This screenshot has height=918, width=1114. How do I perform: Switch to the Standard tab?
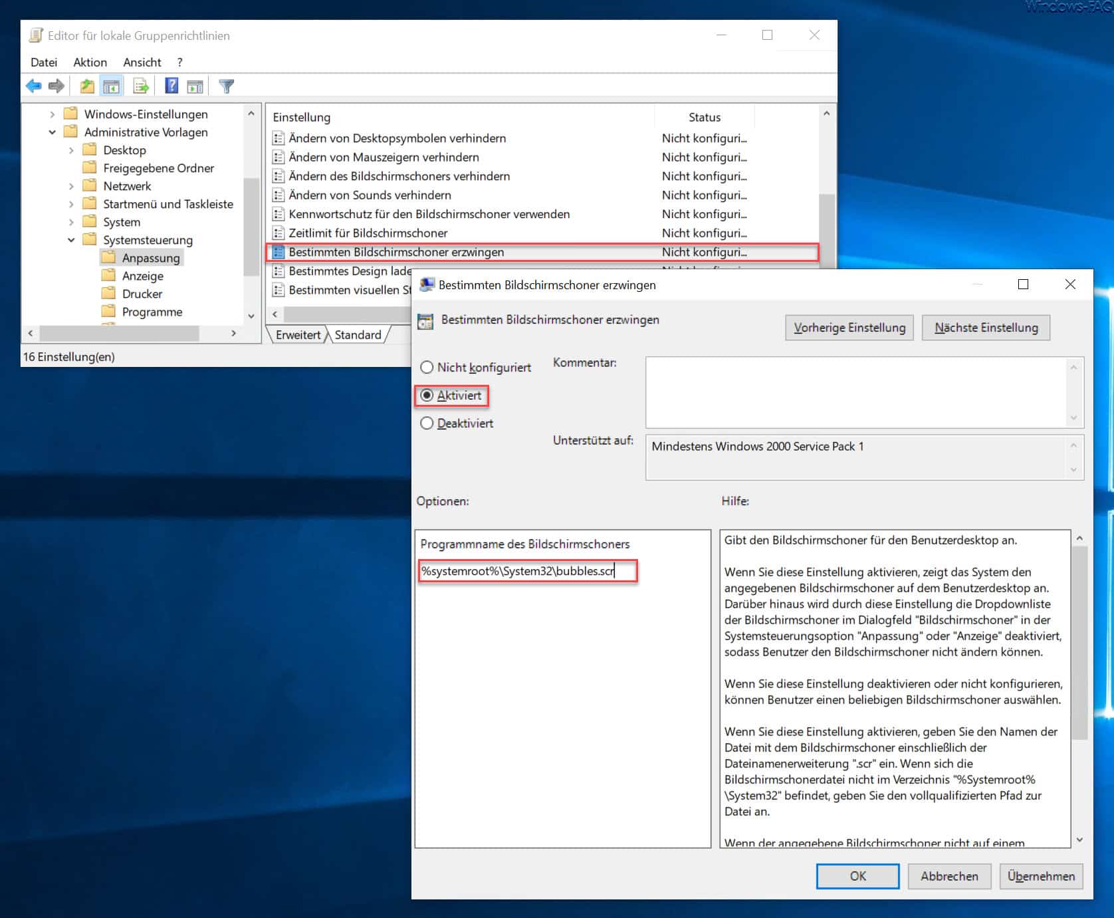tap(358, 334)
